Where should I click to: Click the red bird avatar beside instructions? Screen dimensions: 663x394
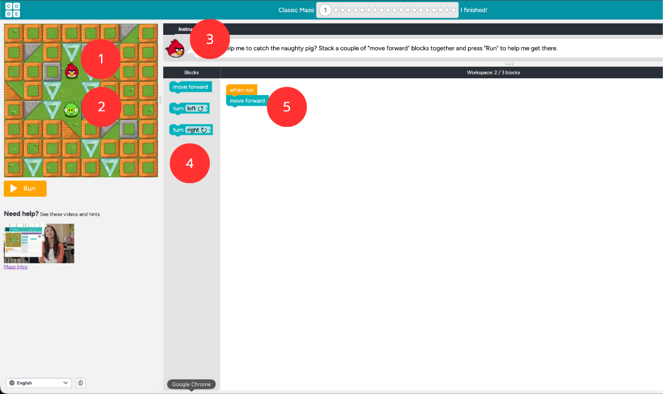pos(175,49)
